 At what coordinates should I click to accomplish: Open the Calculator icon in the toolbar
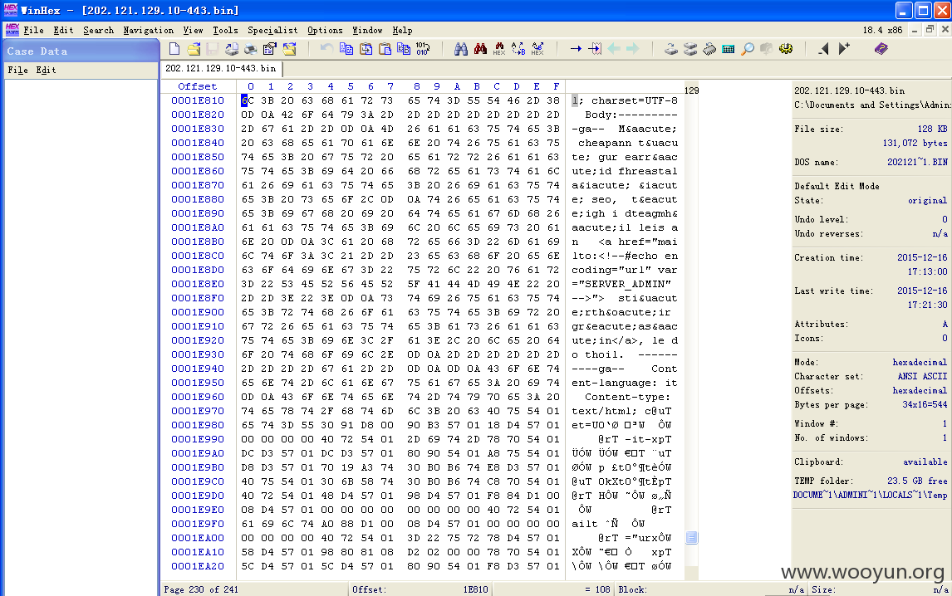point(729,48)
